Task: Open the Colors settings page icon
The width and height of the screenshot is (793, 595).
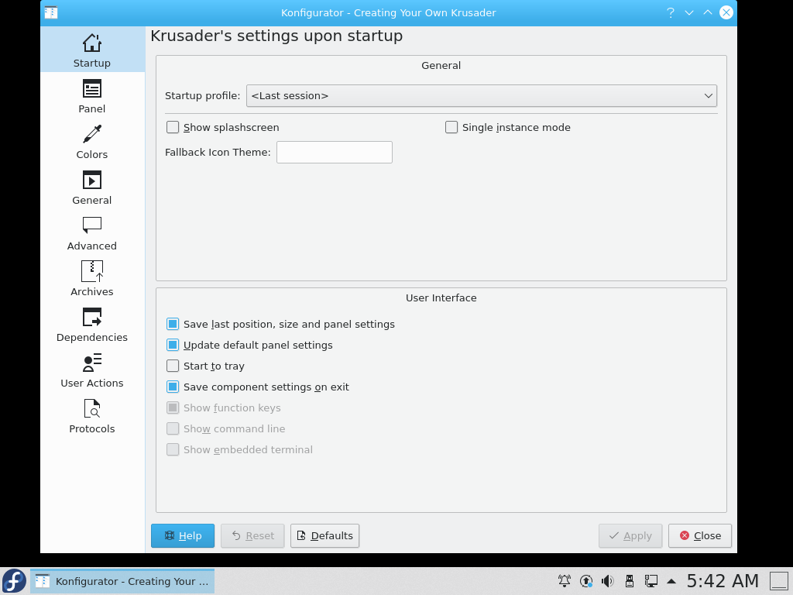Action: (x=92, y=134)
